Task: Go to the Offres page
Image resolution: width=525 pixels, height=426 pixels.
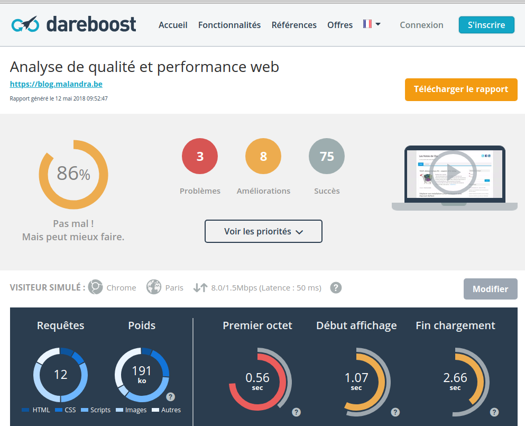Action: click(x=340, y=25)
